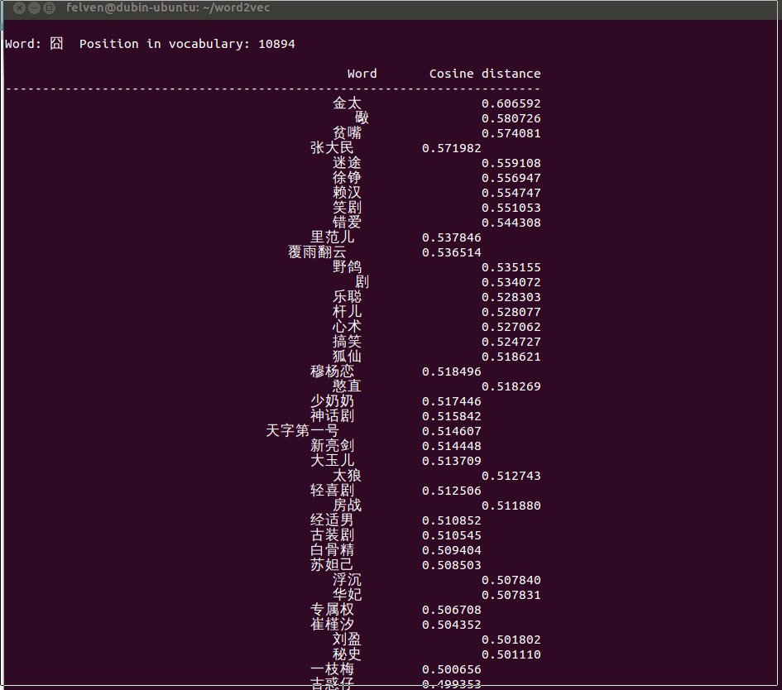782x690 pixels.
Task: Maximize the terminal window
Action: (x=49, y=8)
